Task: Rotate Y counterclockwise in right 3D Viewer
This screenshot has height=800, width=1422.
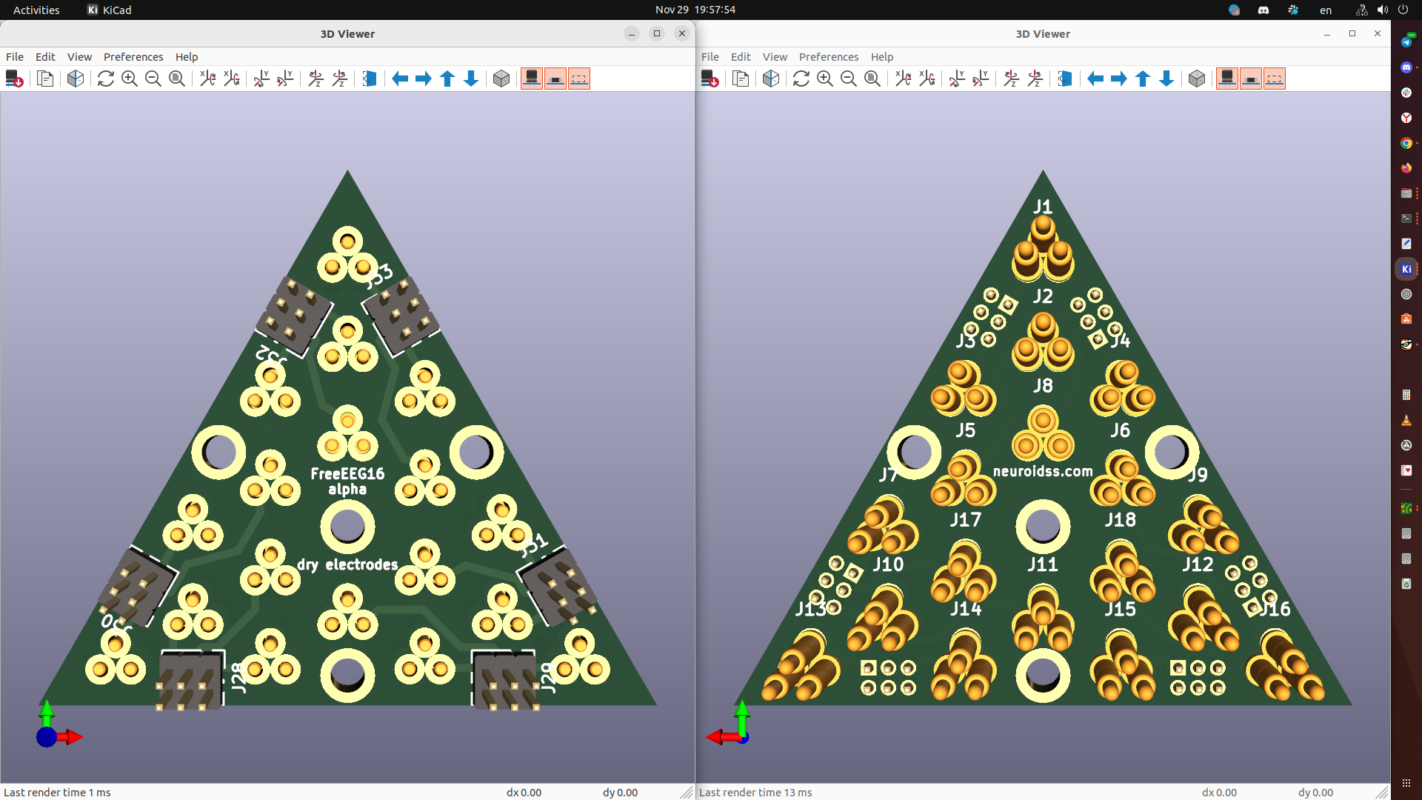Action: (981, 79)
